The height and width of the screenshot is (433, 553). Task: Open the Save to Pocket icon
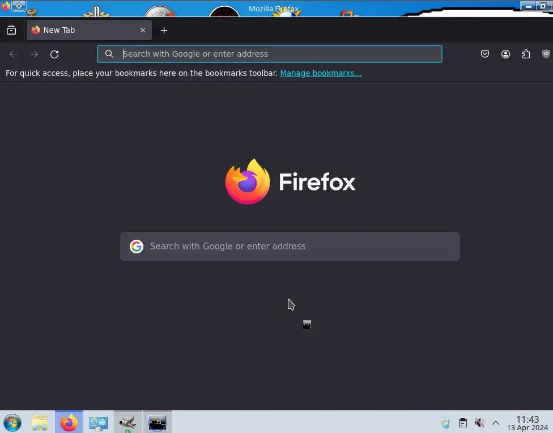click(x=485, y=54)
